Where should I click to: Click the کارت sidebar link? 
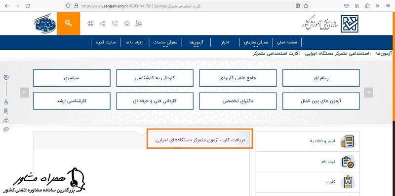pos(331,182)
